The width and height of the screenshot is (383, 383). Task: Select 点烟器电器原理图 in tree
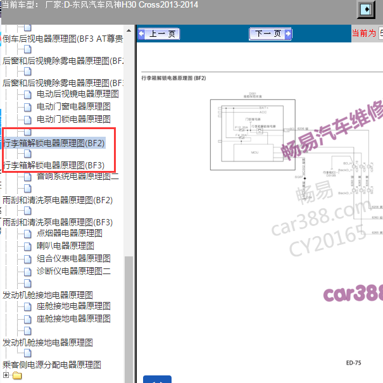point(70,233)
